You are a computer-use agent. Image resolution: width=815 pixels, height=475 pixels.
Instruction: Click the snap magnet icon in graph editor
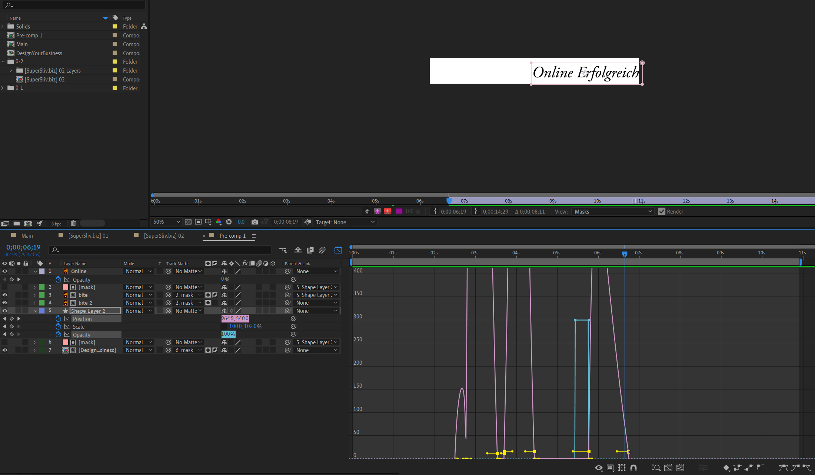633,468
